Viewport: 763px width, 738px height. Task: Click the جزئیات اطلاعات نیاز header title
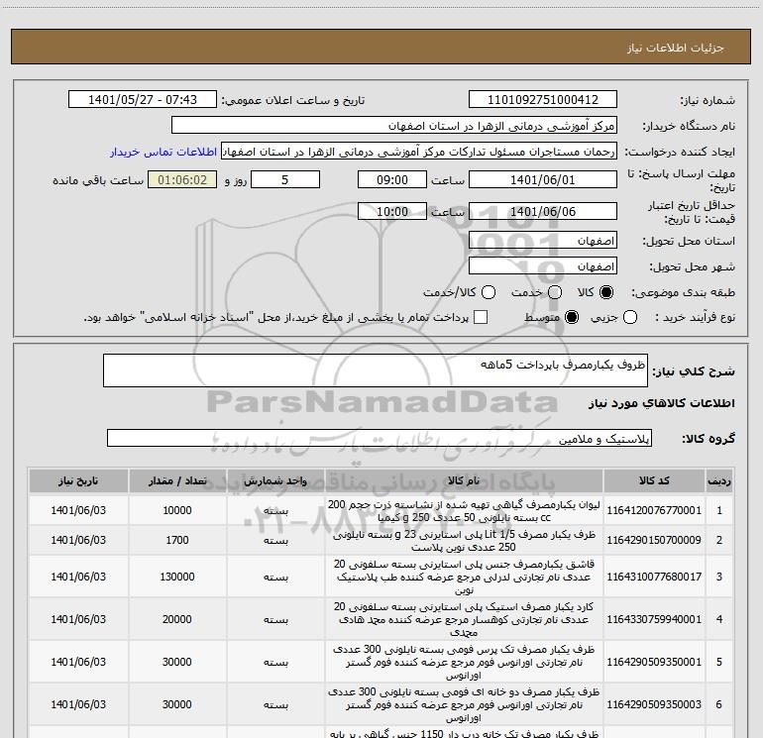click(x=676, y=48)
